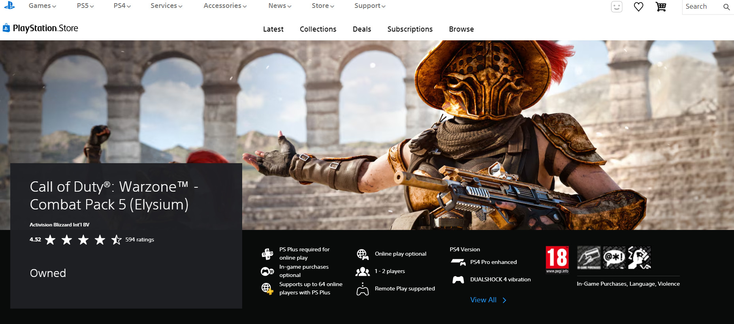Viewport: 734px width, 324px height.
Task: Switch to the Deals tab
Action: pyautogui.click(x=361, y=29)
